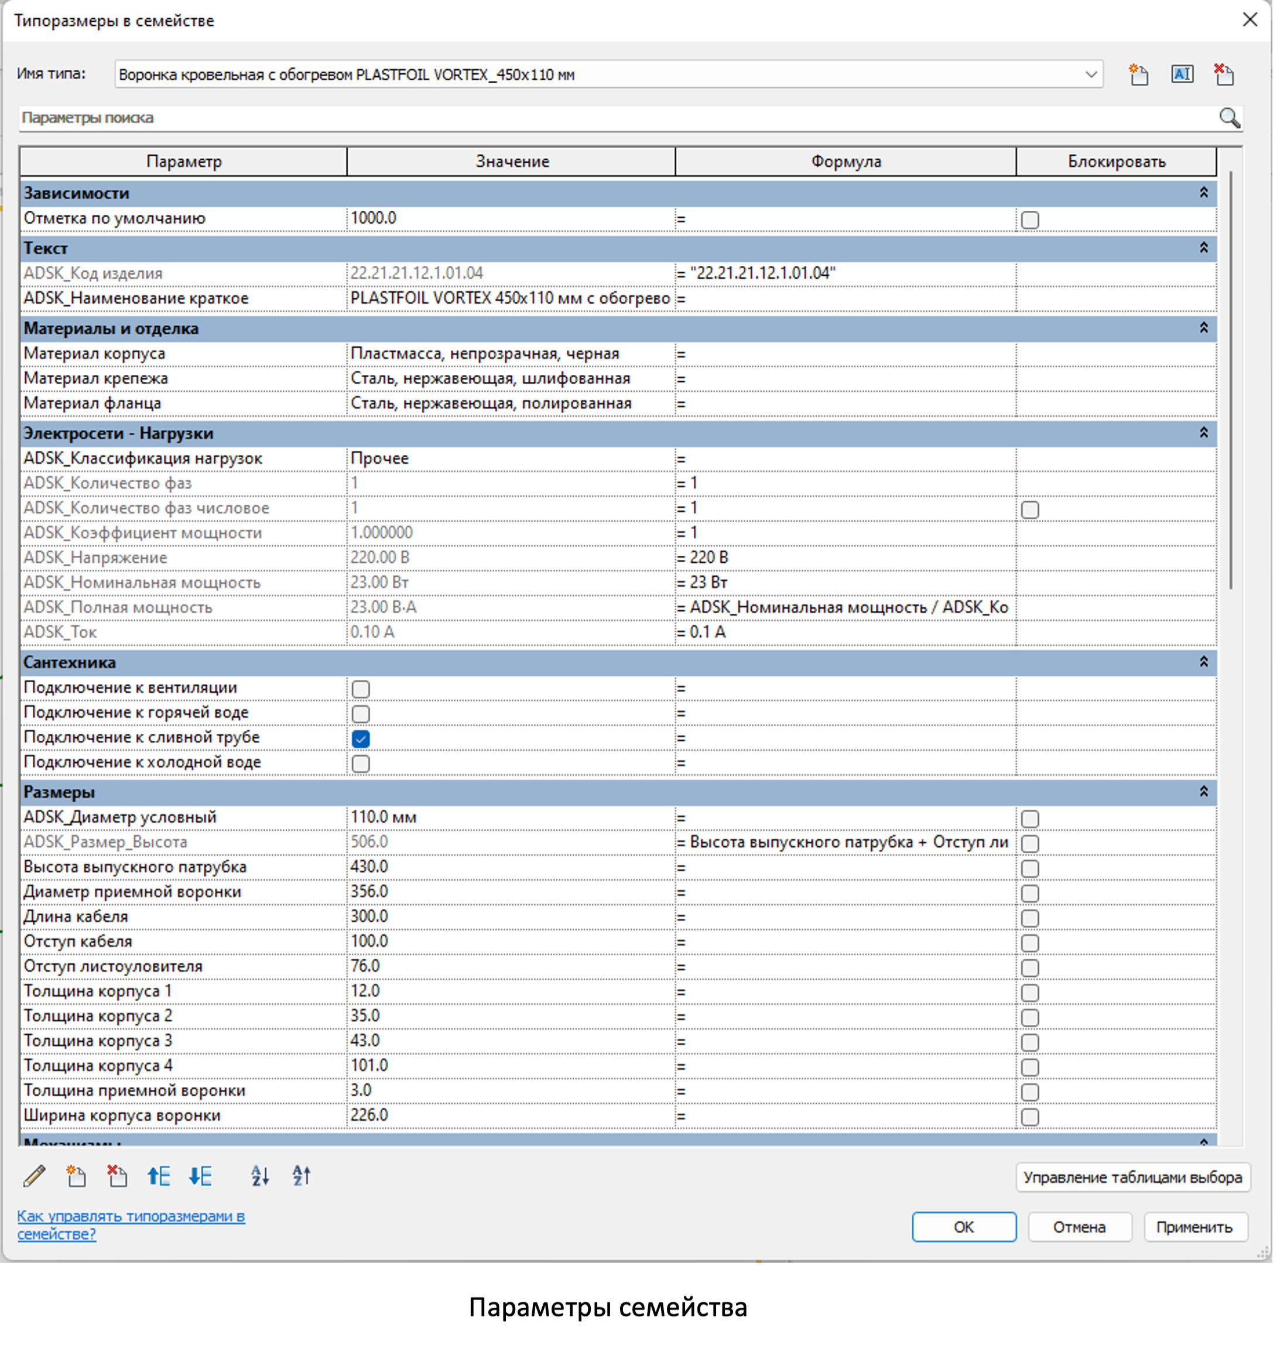Screen dimensions: 1277x1358
Task: Toggle lock for Толщина корпуса 2
Action: [1030, 1017]
